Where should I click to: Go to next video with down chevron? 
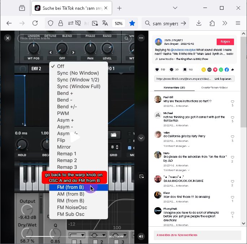(x=141, y=138)
